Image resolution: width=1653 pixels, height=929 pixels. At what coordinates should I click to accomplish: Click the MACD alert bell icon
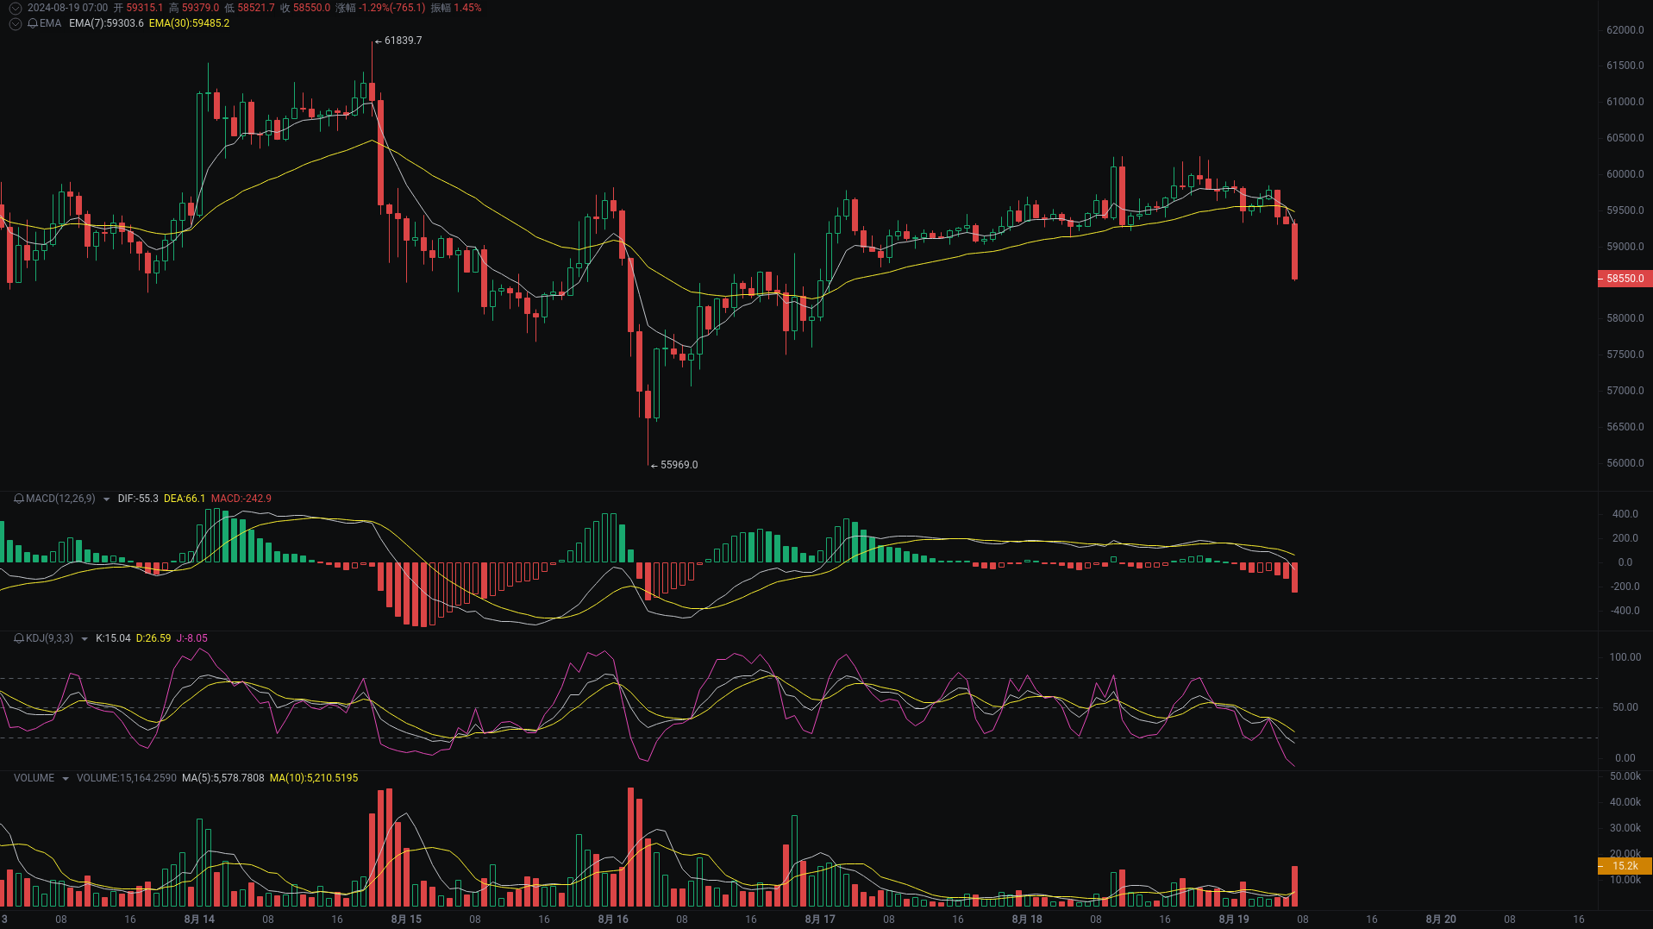[19, 499]
